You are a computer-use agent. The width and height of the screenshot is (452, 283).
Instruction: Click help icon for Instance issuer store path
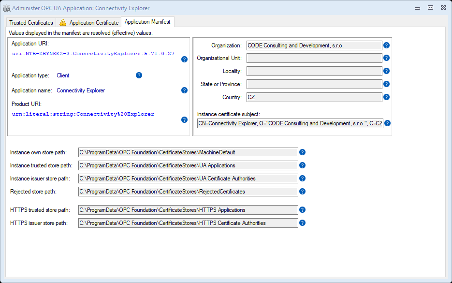302,179
